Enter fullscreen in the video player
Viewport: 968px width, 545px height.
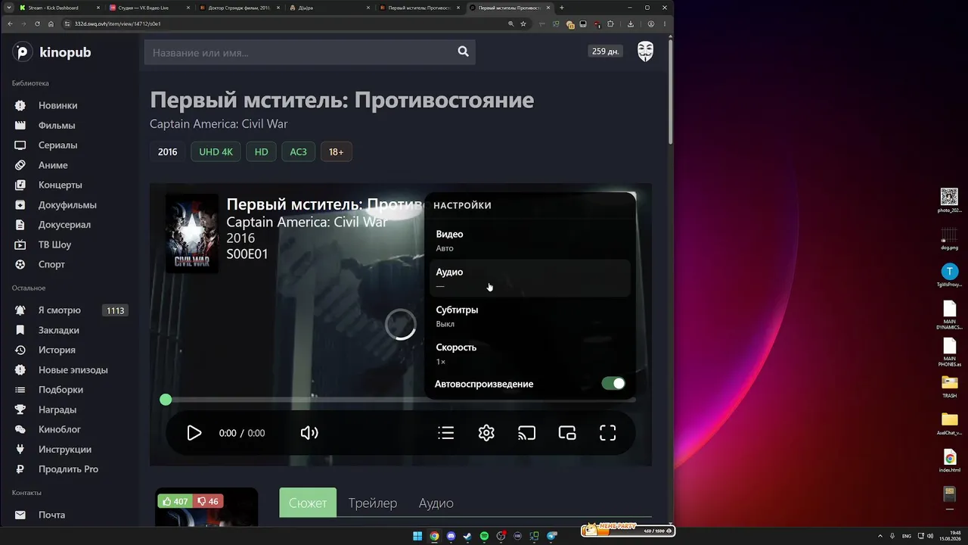click(608, 433)
